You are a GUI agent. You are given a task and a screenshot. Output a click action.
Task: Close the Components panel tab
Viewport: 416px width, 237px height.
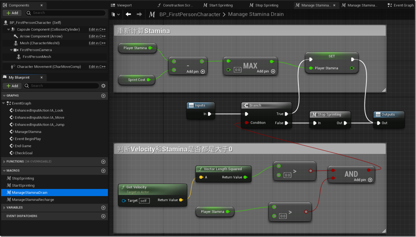[x=42, y=5]
